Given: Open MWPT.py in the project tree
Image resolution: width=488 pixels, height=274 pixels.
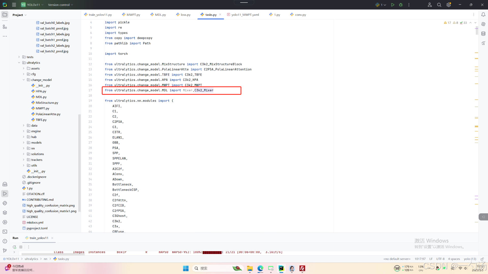Looking at the screenshot, I should tap(42, 108).
